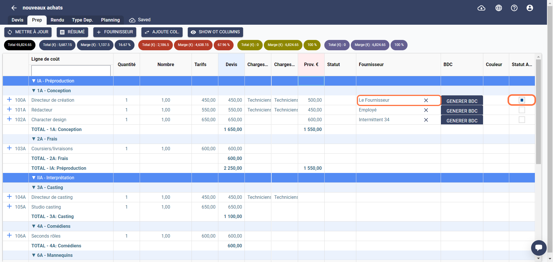The width and height of the screenshot is (553, 262).
Task: Select the Studio casting line
Action: click(71, 207)
